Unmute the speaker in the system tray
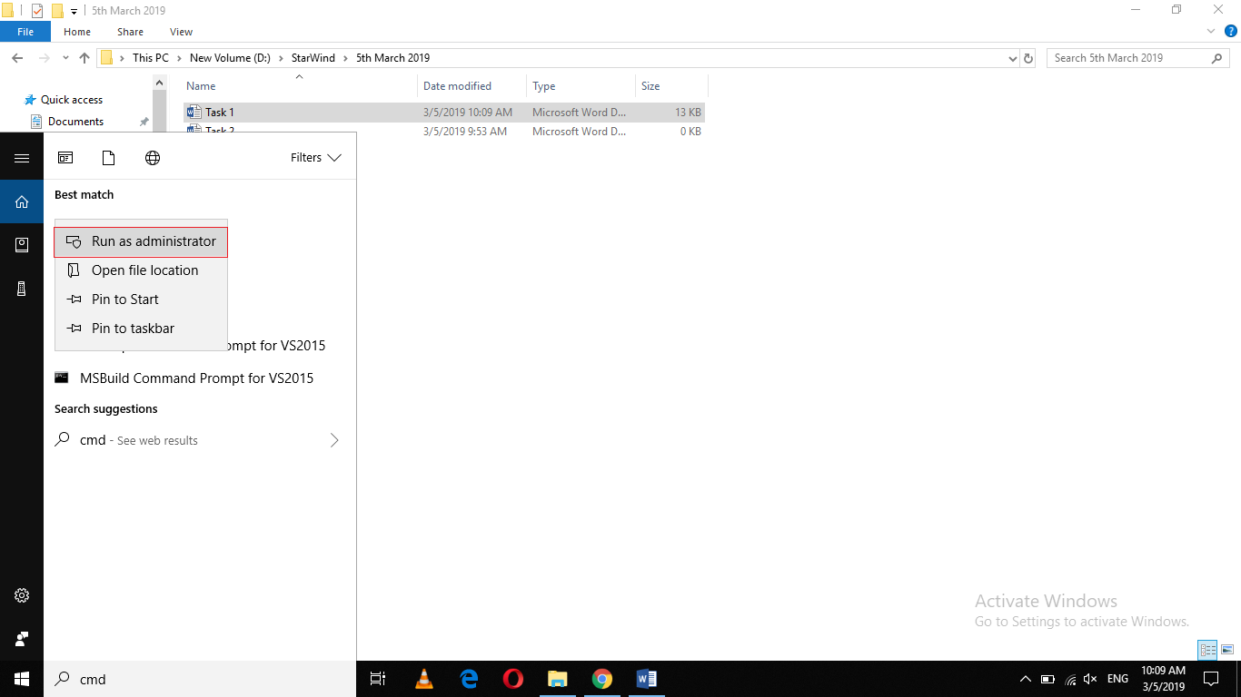 pos(1089,679)
